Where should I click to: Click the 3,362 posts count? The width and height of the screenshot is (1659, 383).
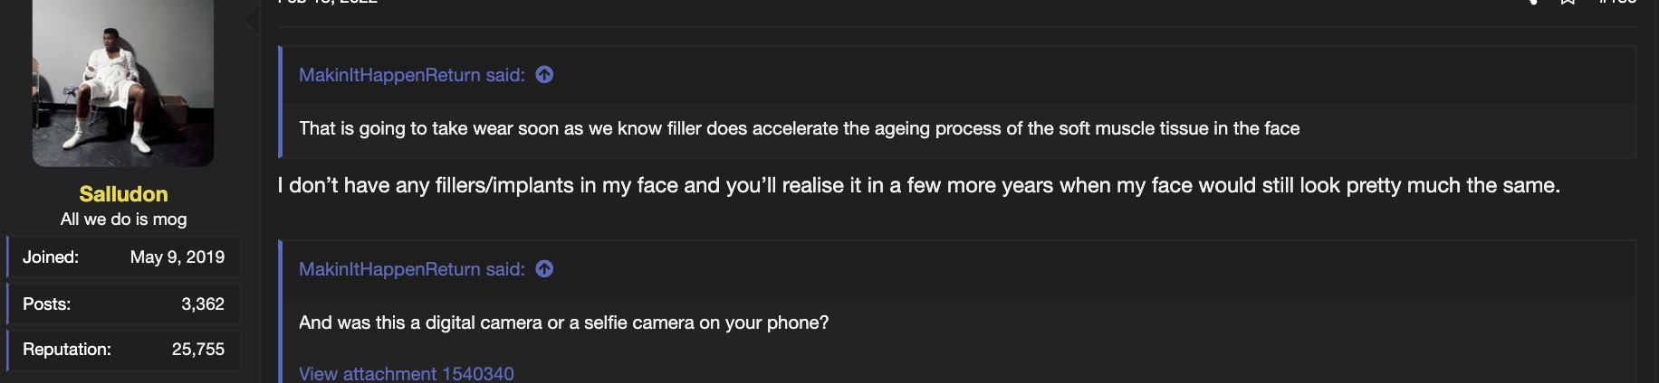[203, 304]
